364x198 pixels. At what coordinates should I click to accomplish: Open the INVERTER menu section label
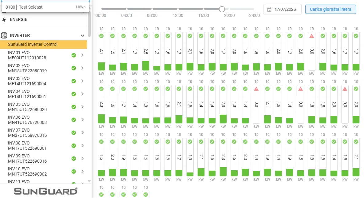20,36
